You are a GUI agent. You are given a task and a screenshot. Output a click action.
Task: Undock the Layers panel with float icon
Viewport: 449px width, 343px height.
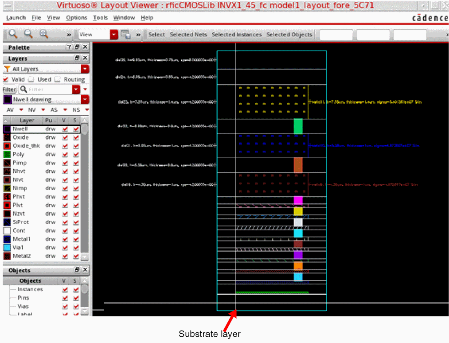(77, 58)
